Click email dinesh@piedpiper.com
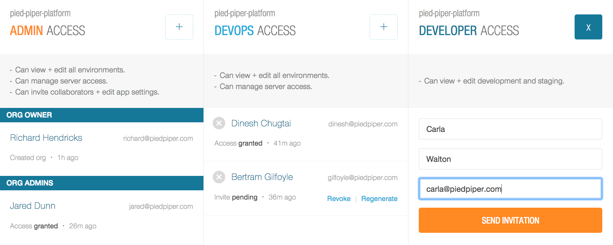This screenshot has width=613, height=245. pos(363,124)
